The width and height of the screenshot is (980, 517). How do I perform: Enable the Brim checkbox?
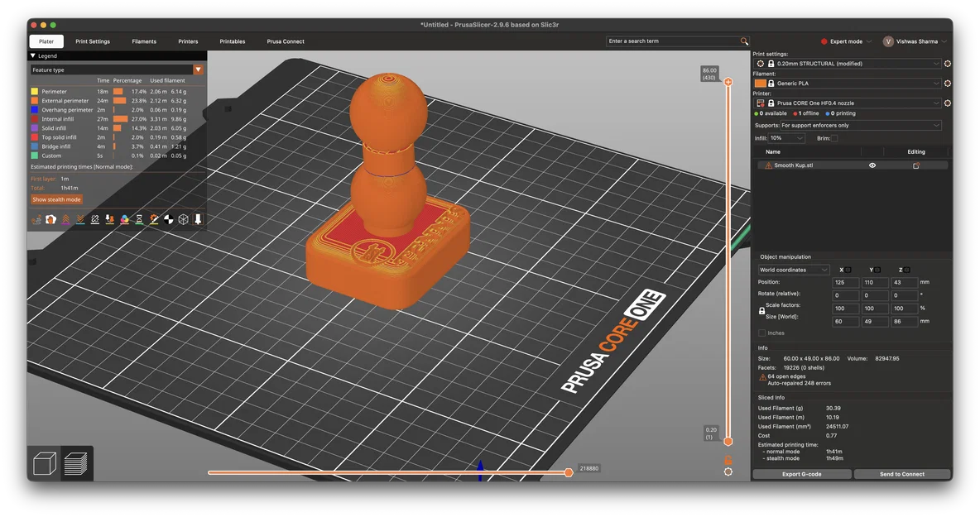[834, 139]
